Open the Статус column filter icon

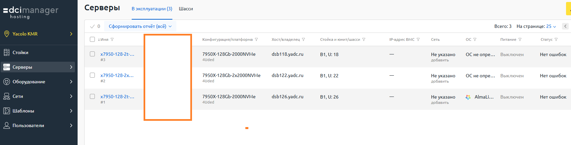(556, 39)
